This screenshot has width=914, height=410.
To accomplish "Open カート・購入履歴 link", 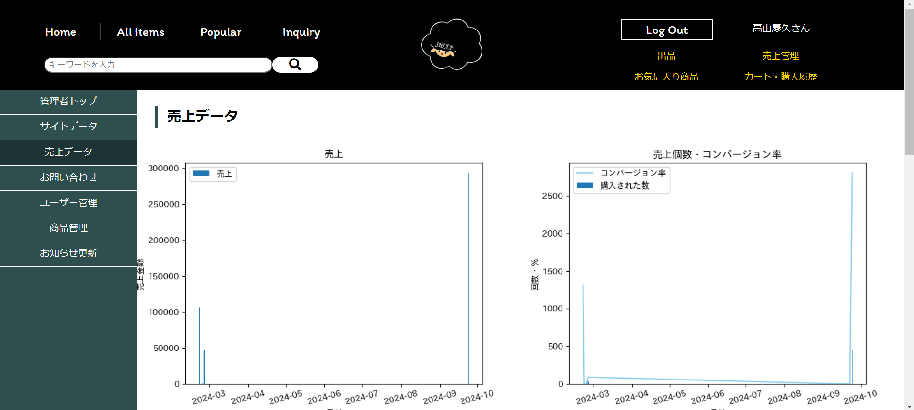I will 780,77.
